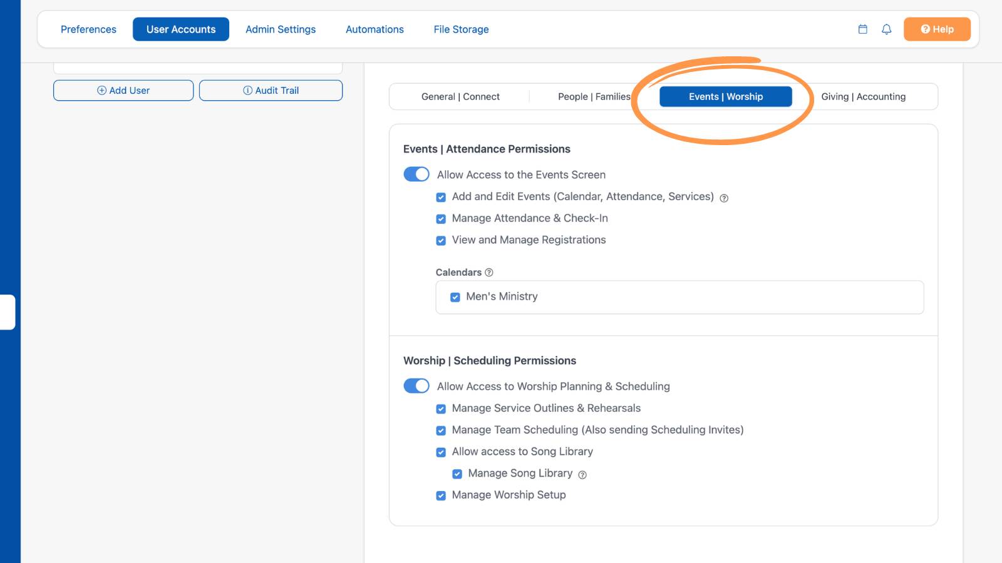Select the User Accounts tab
The image size is (1002, 563).
point(181,29)
